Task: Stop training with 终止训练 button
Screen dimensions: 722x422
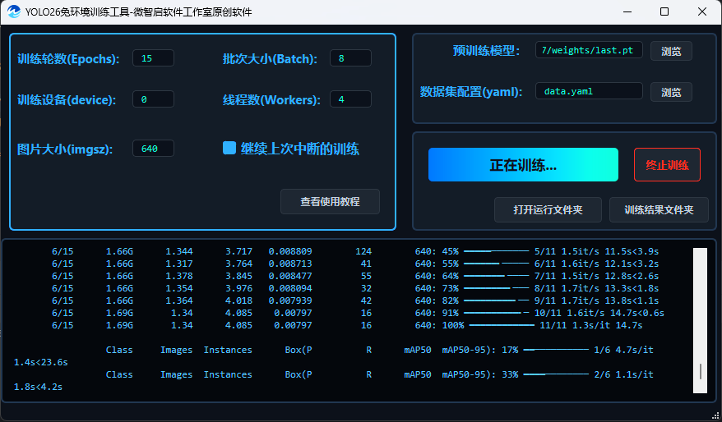Action: [x=667, y=164]
